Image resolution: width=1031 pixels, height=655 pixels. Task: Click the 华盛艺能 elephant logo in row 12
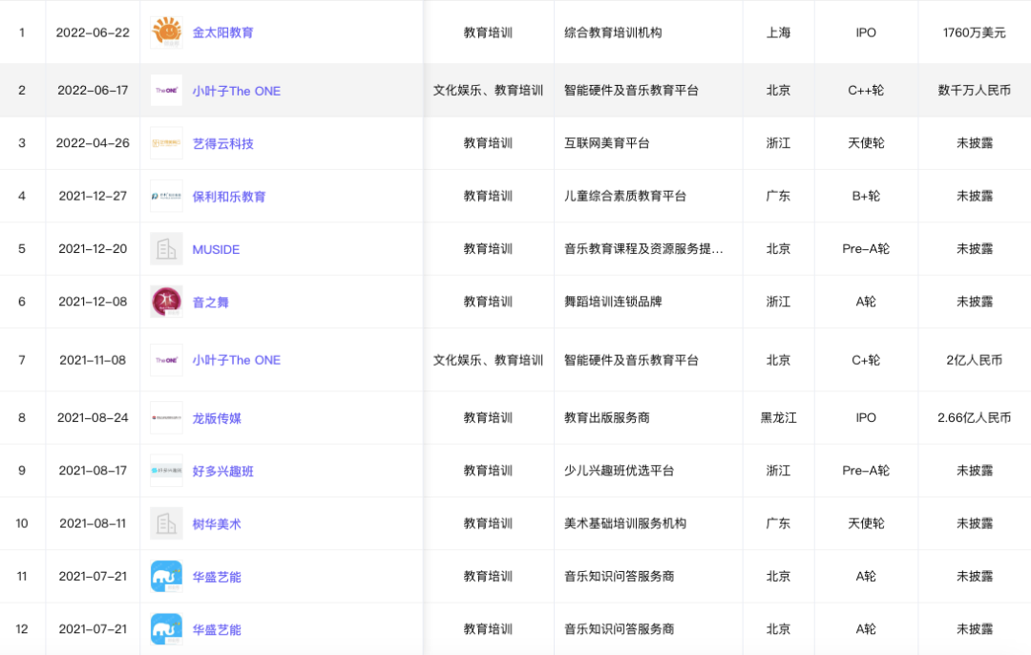pos(166,629)
